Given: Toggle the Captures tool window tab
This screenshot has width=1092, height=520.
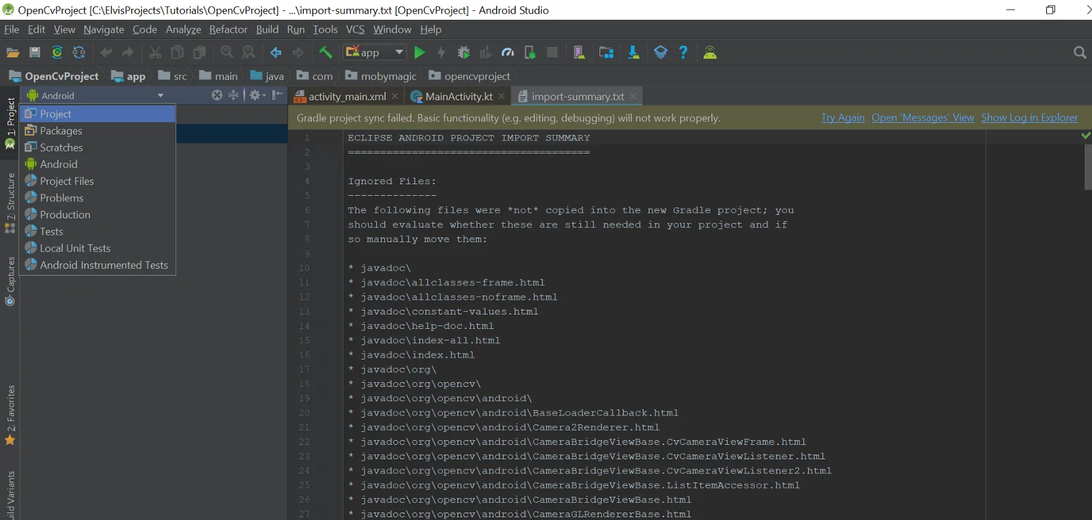Looking at the screenshot, I should click(x=10, y=281).
